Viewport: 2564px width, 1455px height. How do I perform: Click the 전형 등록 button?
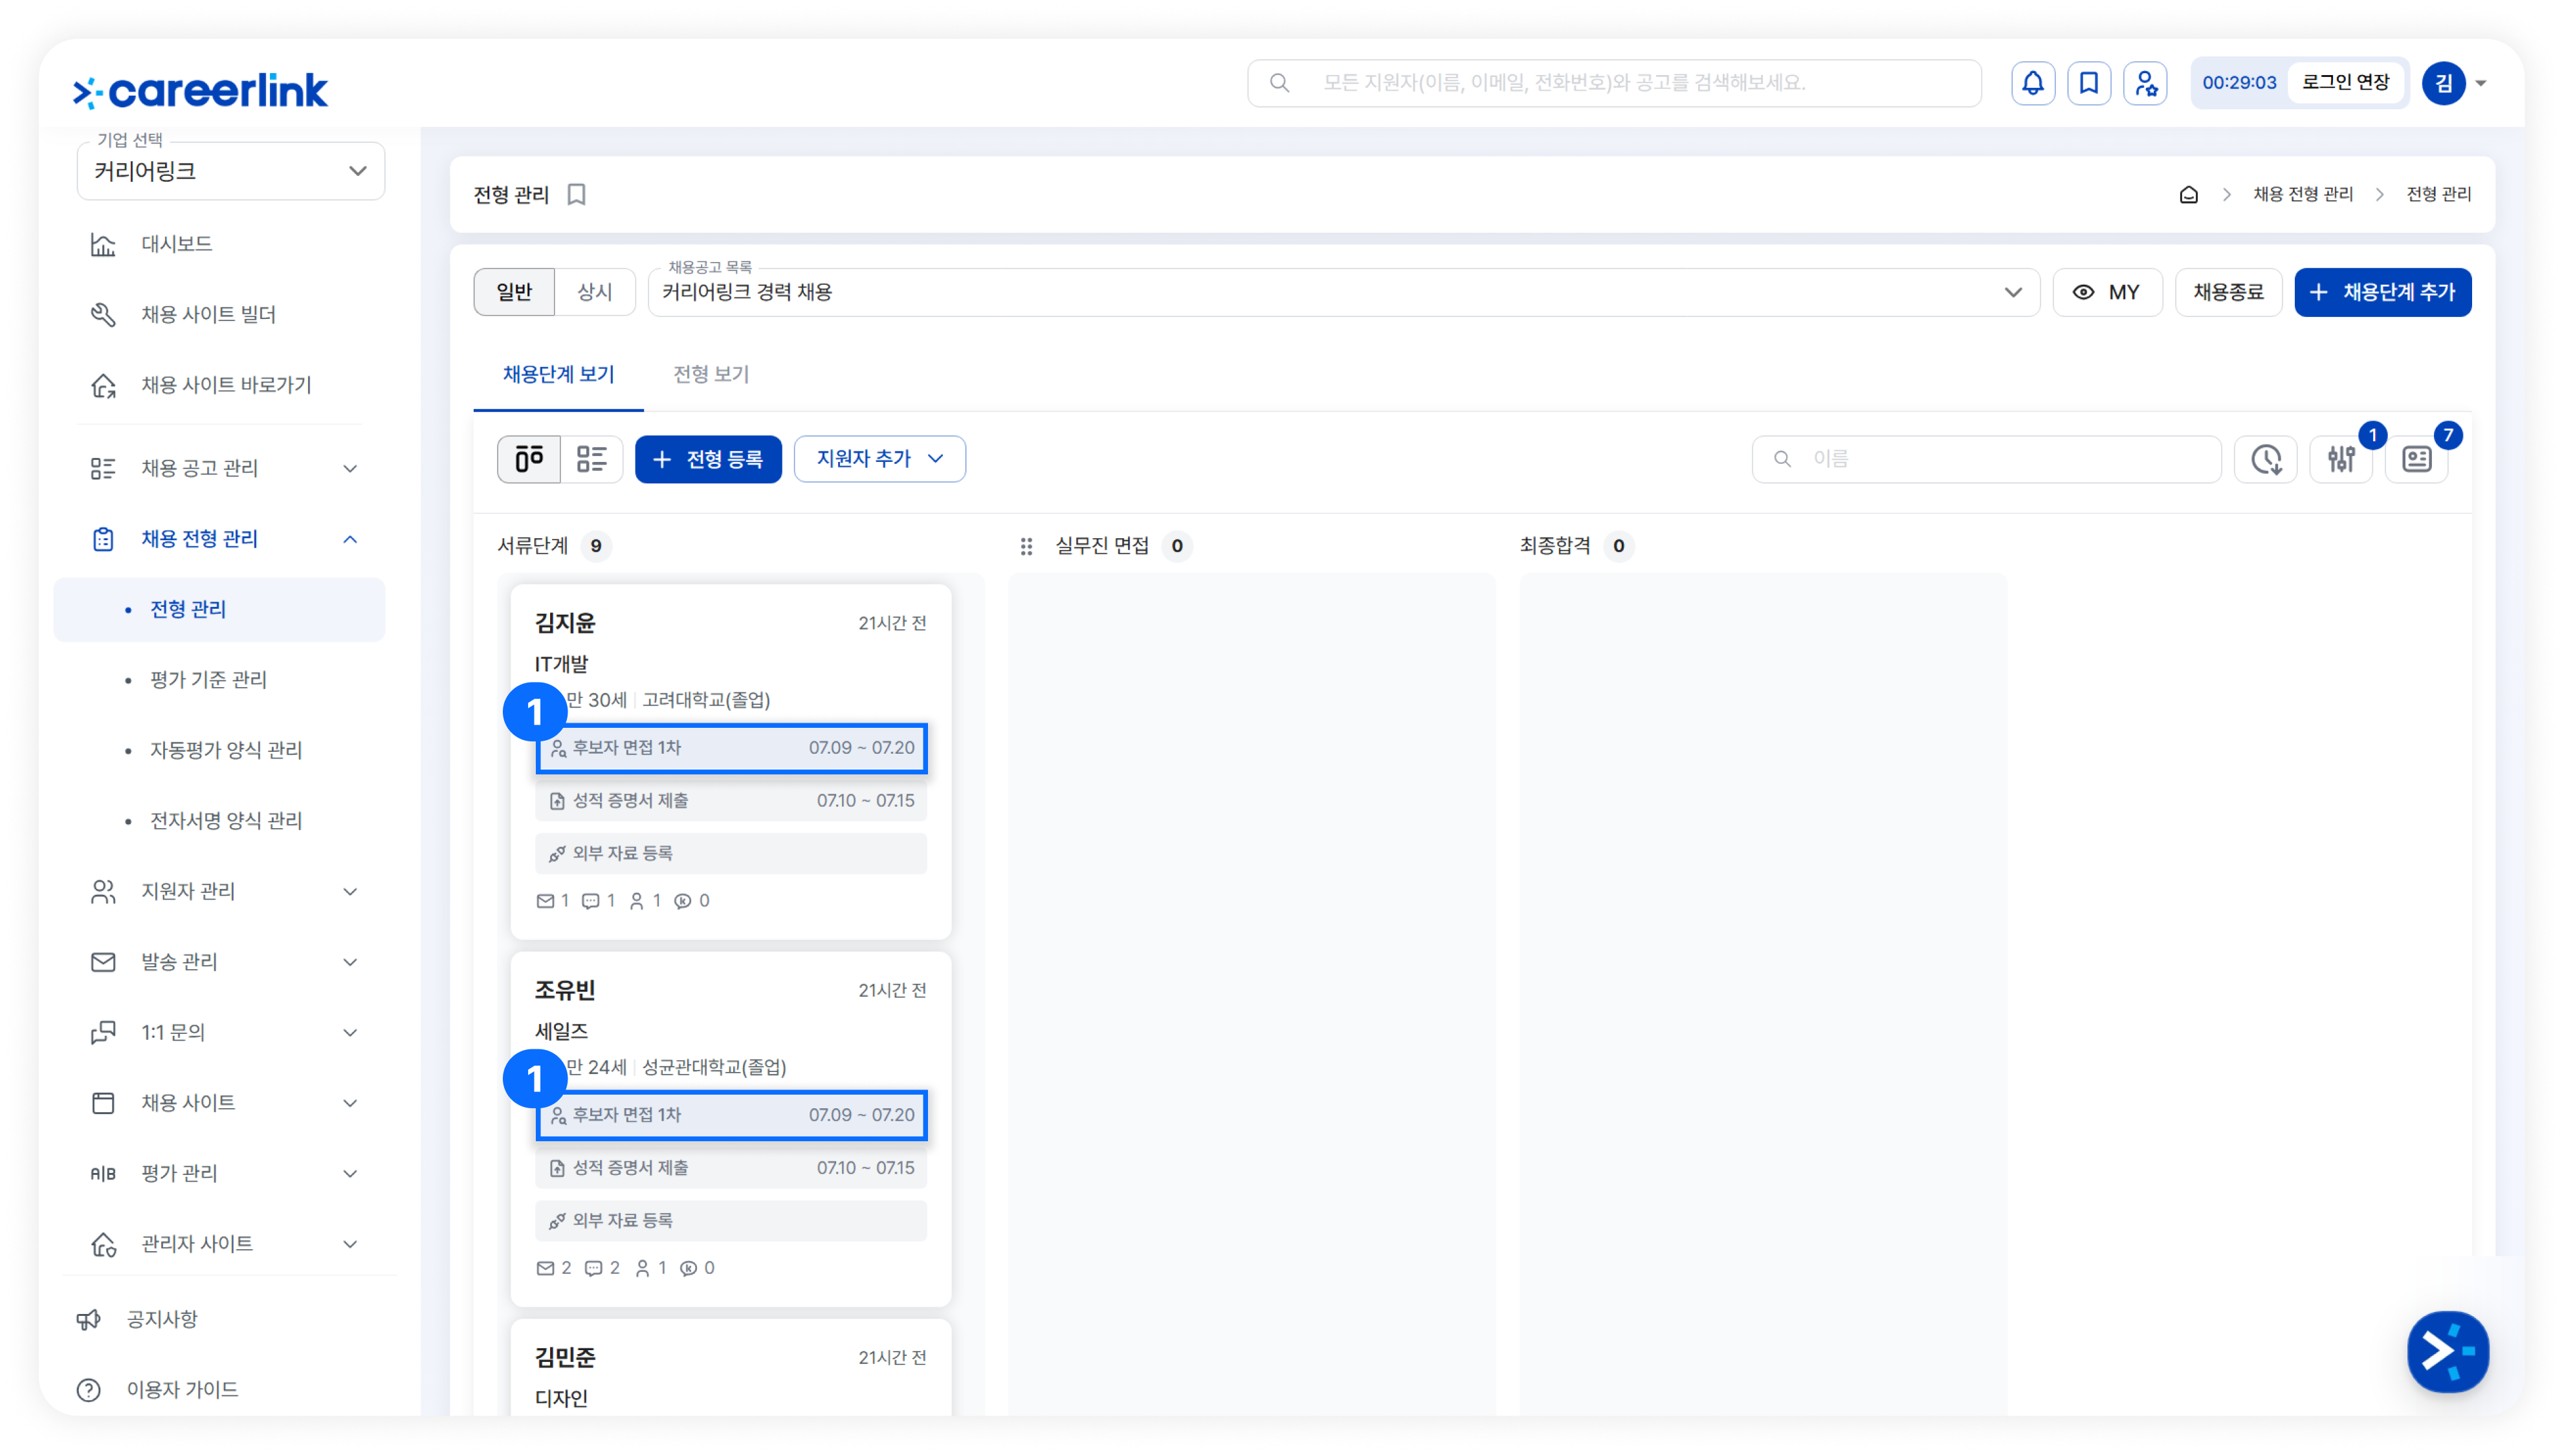coord(708,459)
